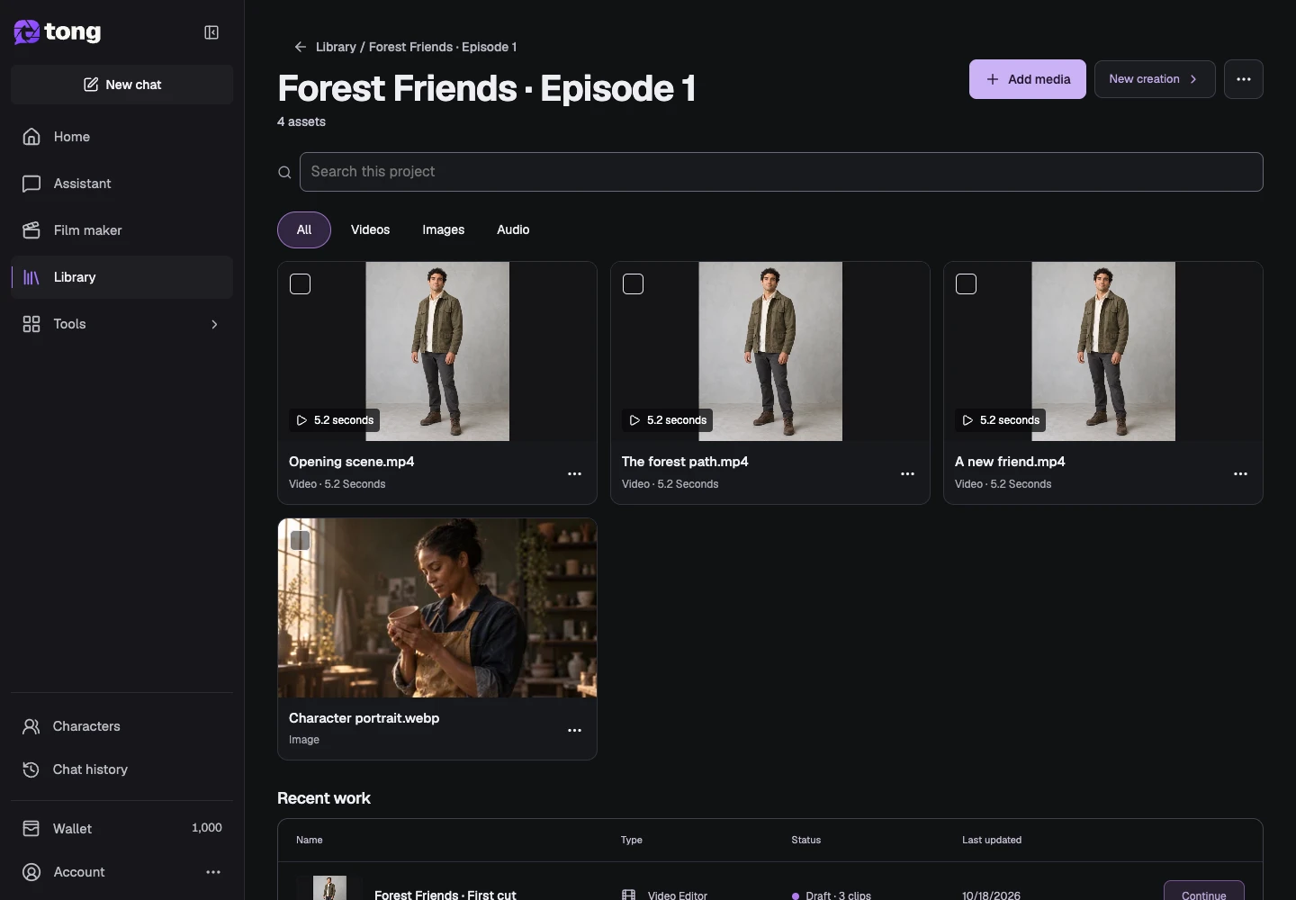Select the Opening scene.mp4 checkbox

[x=301, y=284]
